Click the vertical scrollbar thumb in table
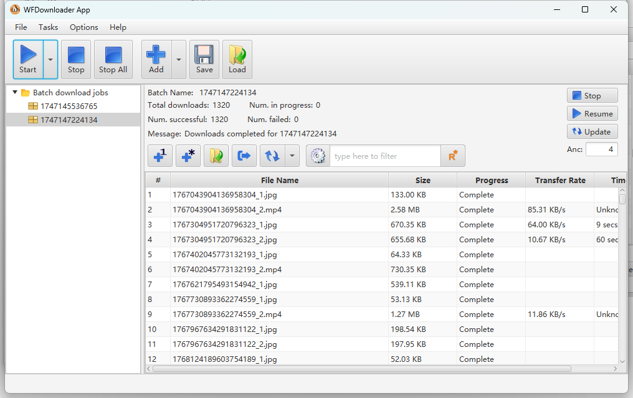 pos(622,199)
